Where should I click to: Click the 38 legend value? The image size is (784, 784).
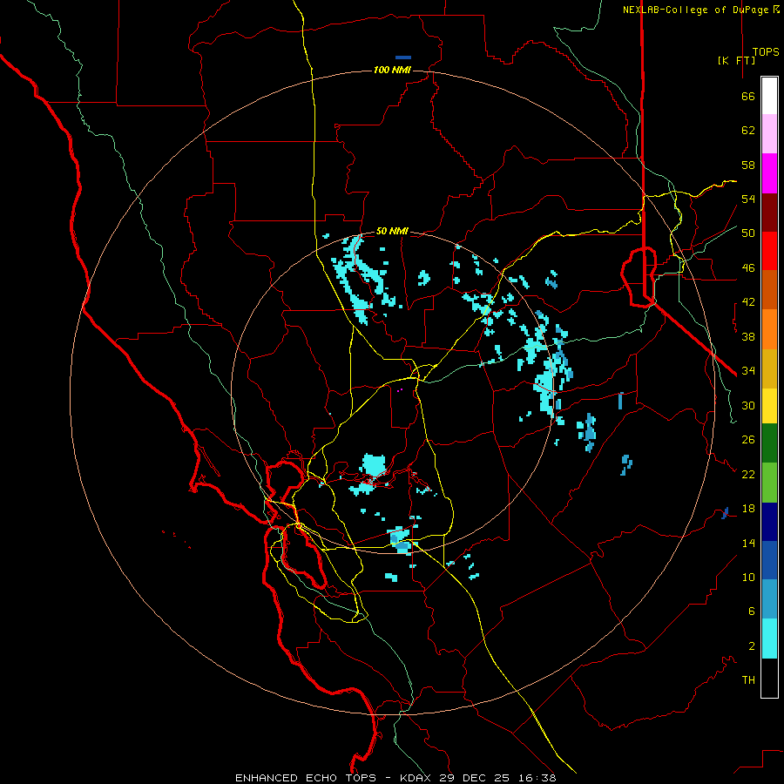click(748, 336)
